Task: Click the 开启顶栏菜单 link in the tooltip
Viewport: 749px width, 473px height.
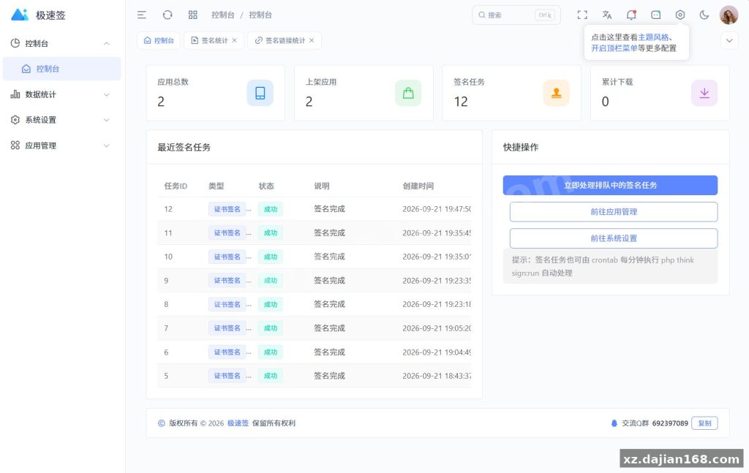Action: point(614,48)
